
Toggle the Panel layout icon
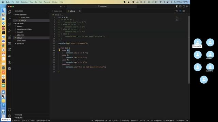[x=180, y=6]
